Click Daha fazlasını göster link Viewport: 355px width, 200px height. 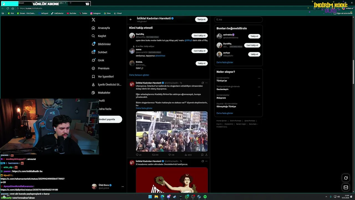coord(139,75)
